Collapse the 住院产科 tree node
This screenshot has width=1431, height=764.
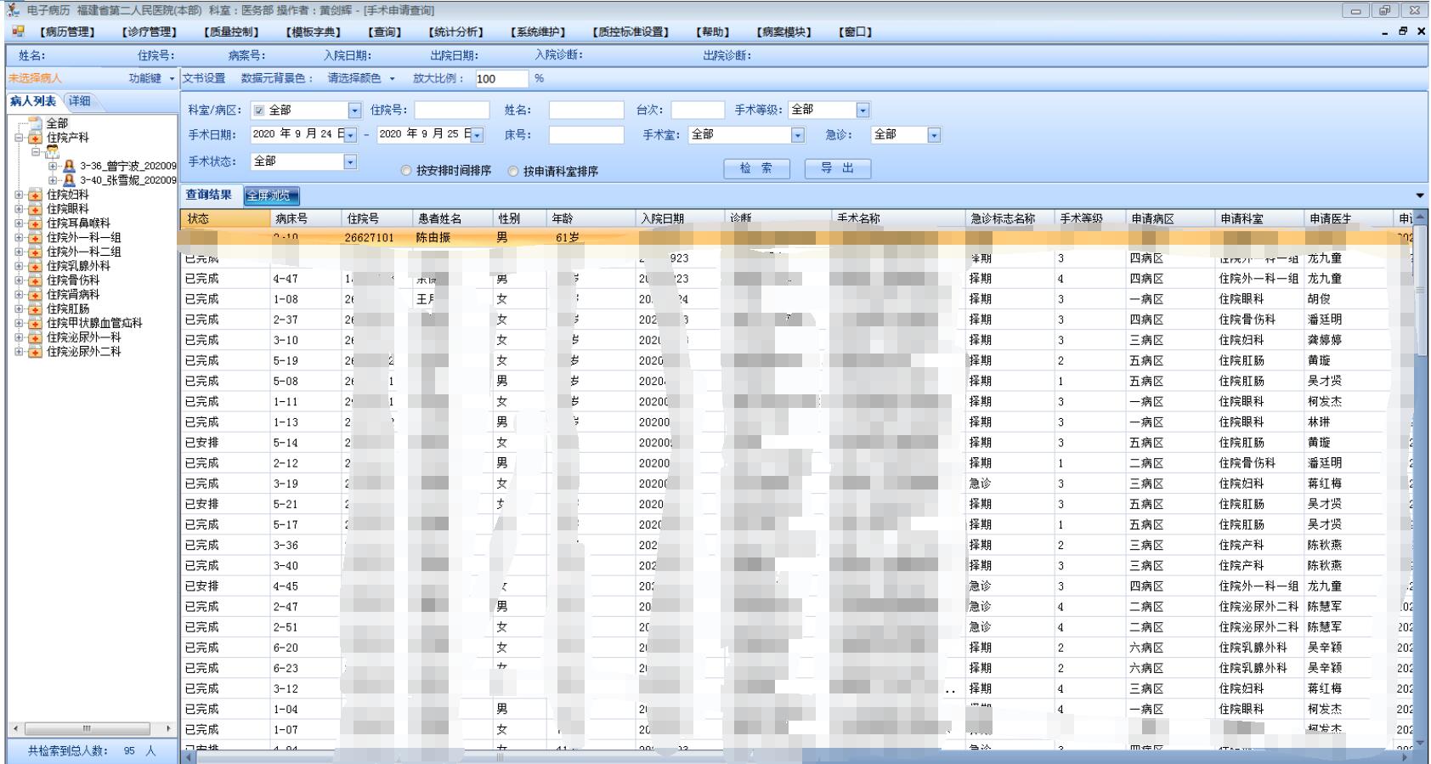(x=19, y=138)
